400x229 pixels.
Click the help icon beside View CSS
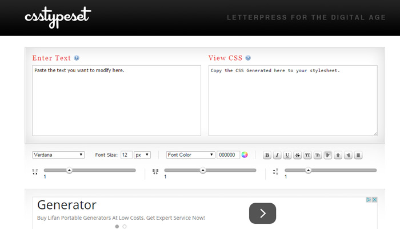click(248, 58)
